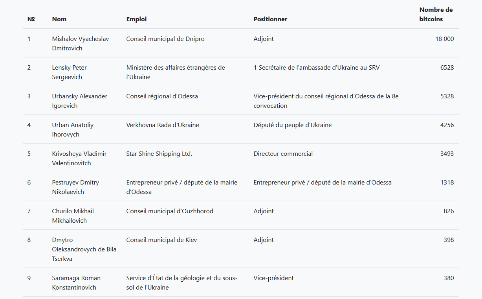Click "Ministère des affaires étrangères de l'Ukraine" cell
Viewport: 482px width, 299px height.
[176, 72]
